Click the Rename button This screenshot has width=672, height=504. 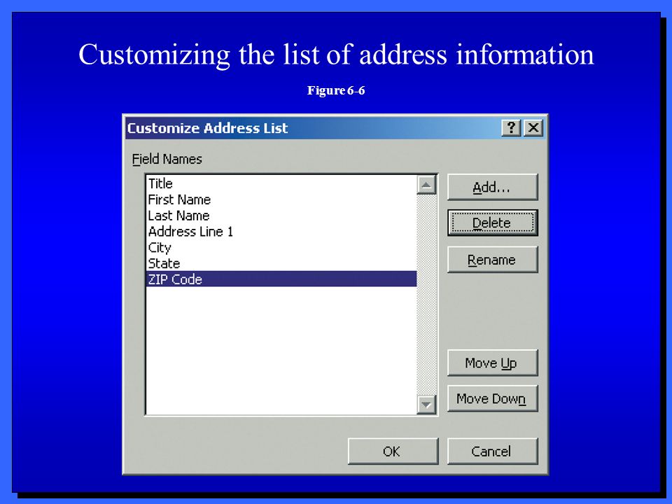click(492, 260)
